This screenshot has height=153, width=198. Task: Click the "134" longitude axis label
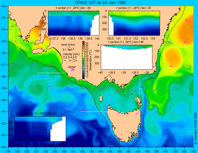8,151
